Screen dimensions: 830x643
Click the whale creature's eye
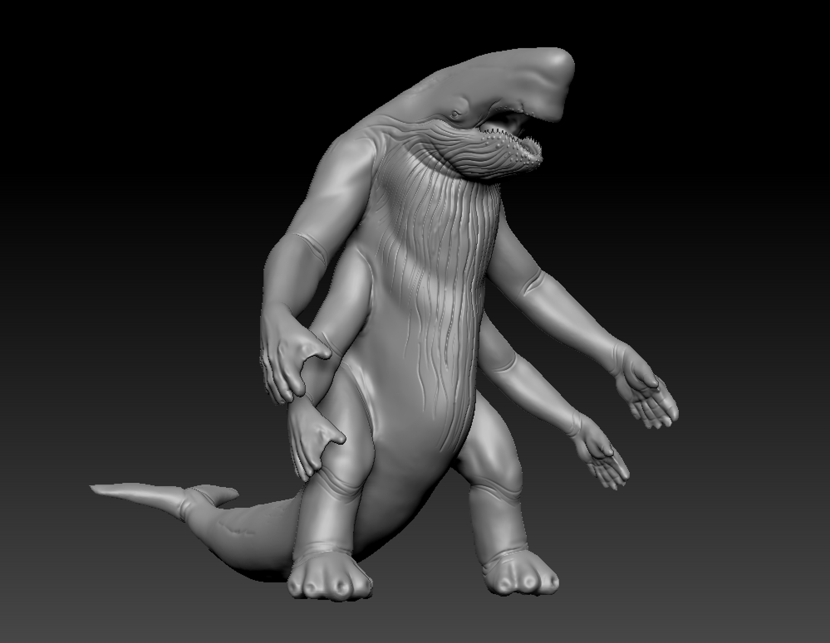coord(454,115)
